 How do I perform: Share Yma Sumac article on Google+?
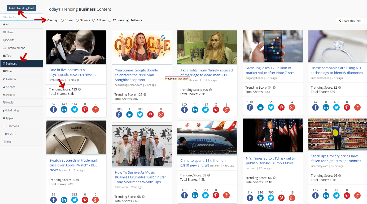pyautogui.click(x=161, y=114)
